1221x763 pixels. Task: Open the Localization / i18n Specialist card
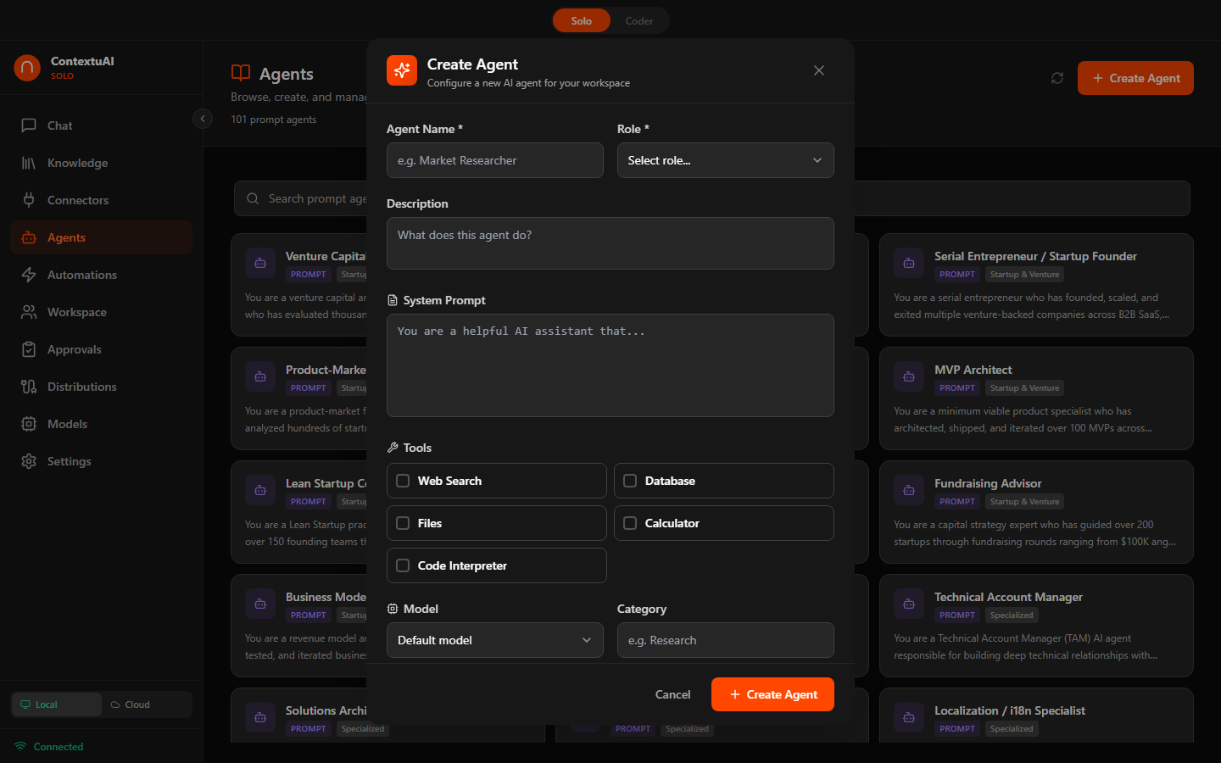pos(1036,716)
